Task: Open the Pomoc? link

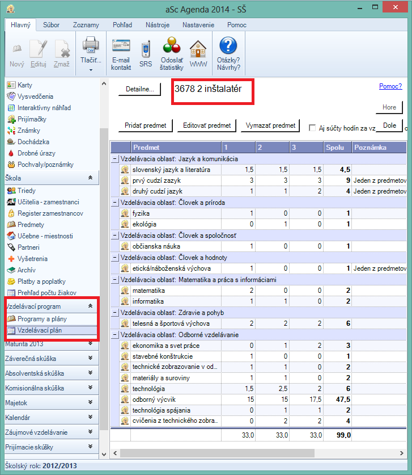Action: coord(390,86)
